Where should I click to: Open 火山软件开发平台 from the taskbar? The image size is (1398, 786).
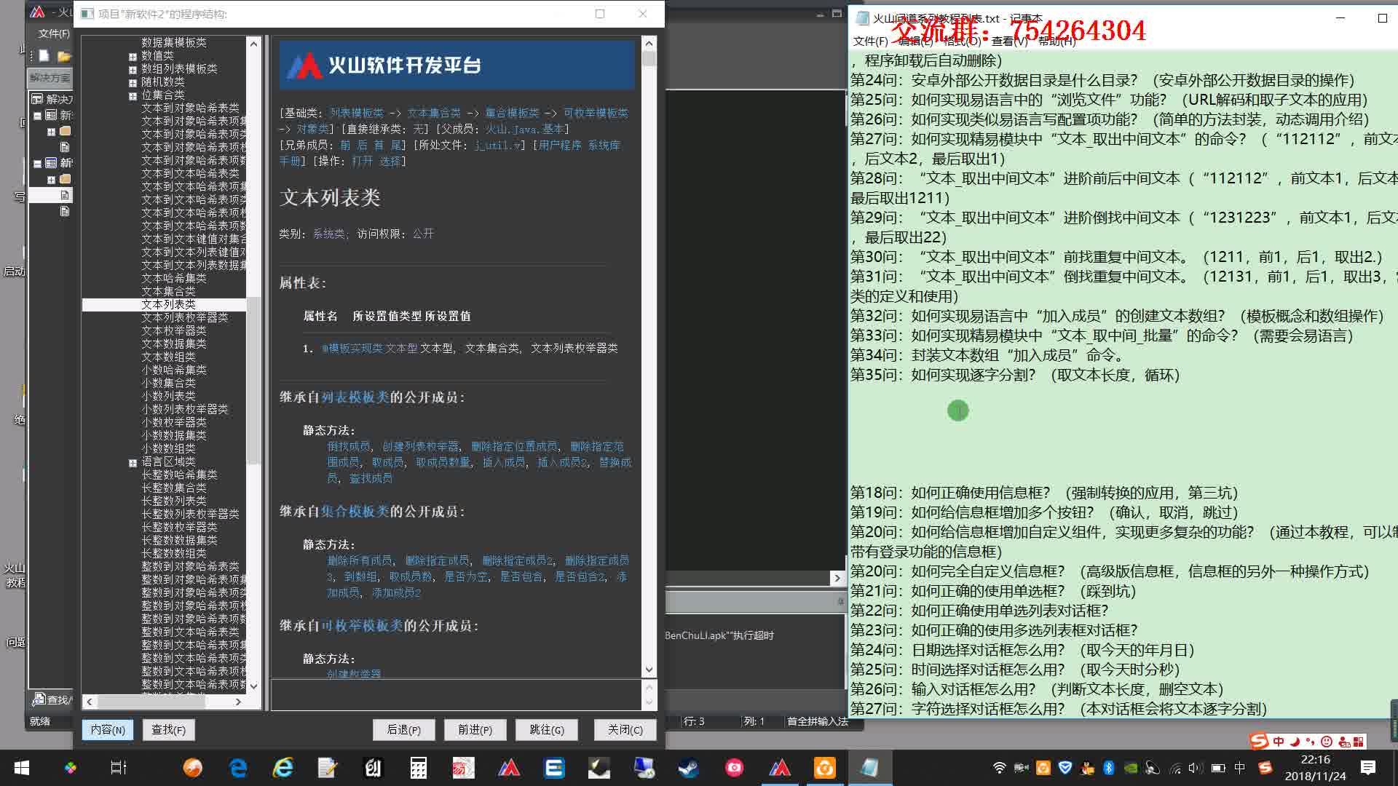508,768
